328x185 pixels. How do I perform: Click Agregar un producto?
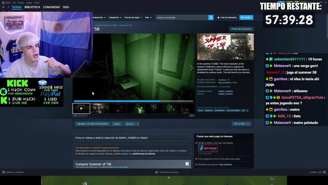[x=13, y=172]
